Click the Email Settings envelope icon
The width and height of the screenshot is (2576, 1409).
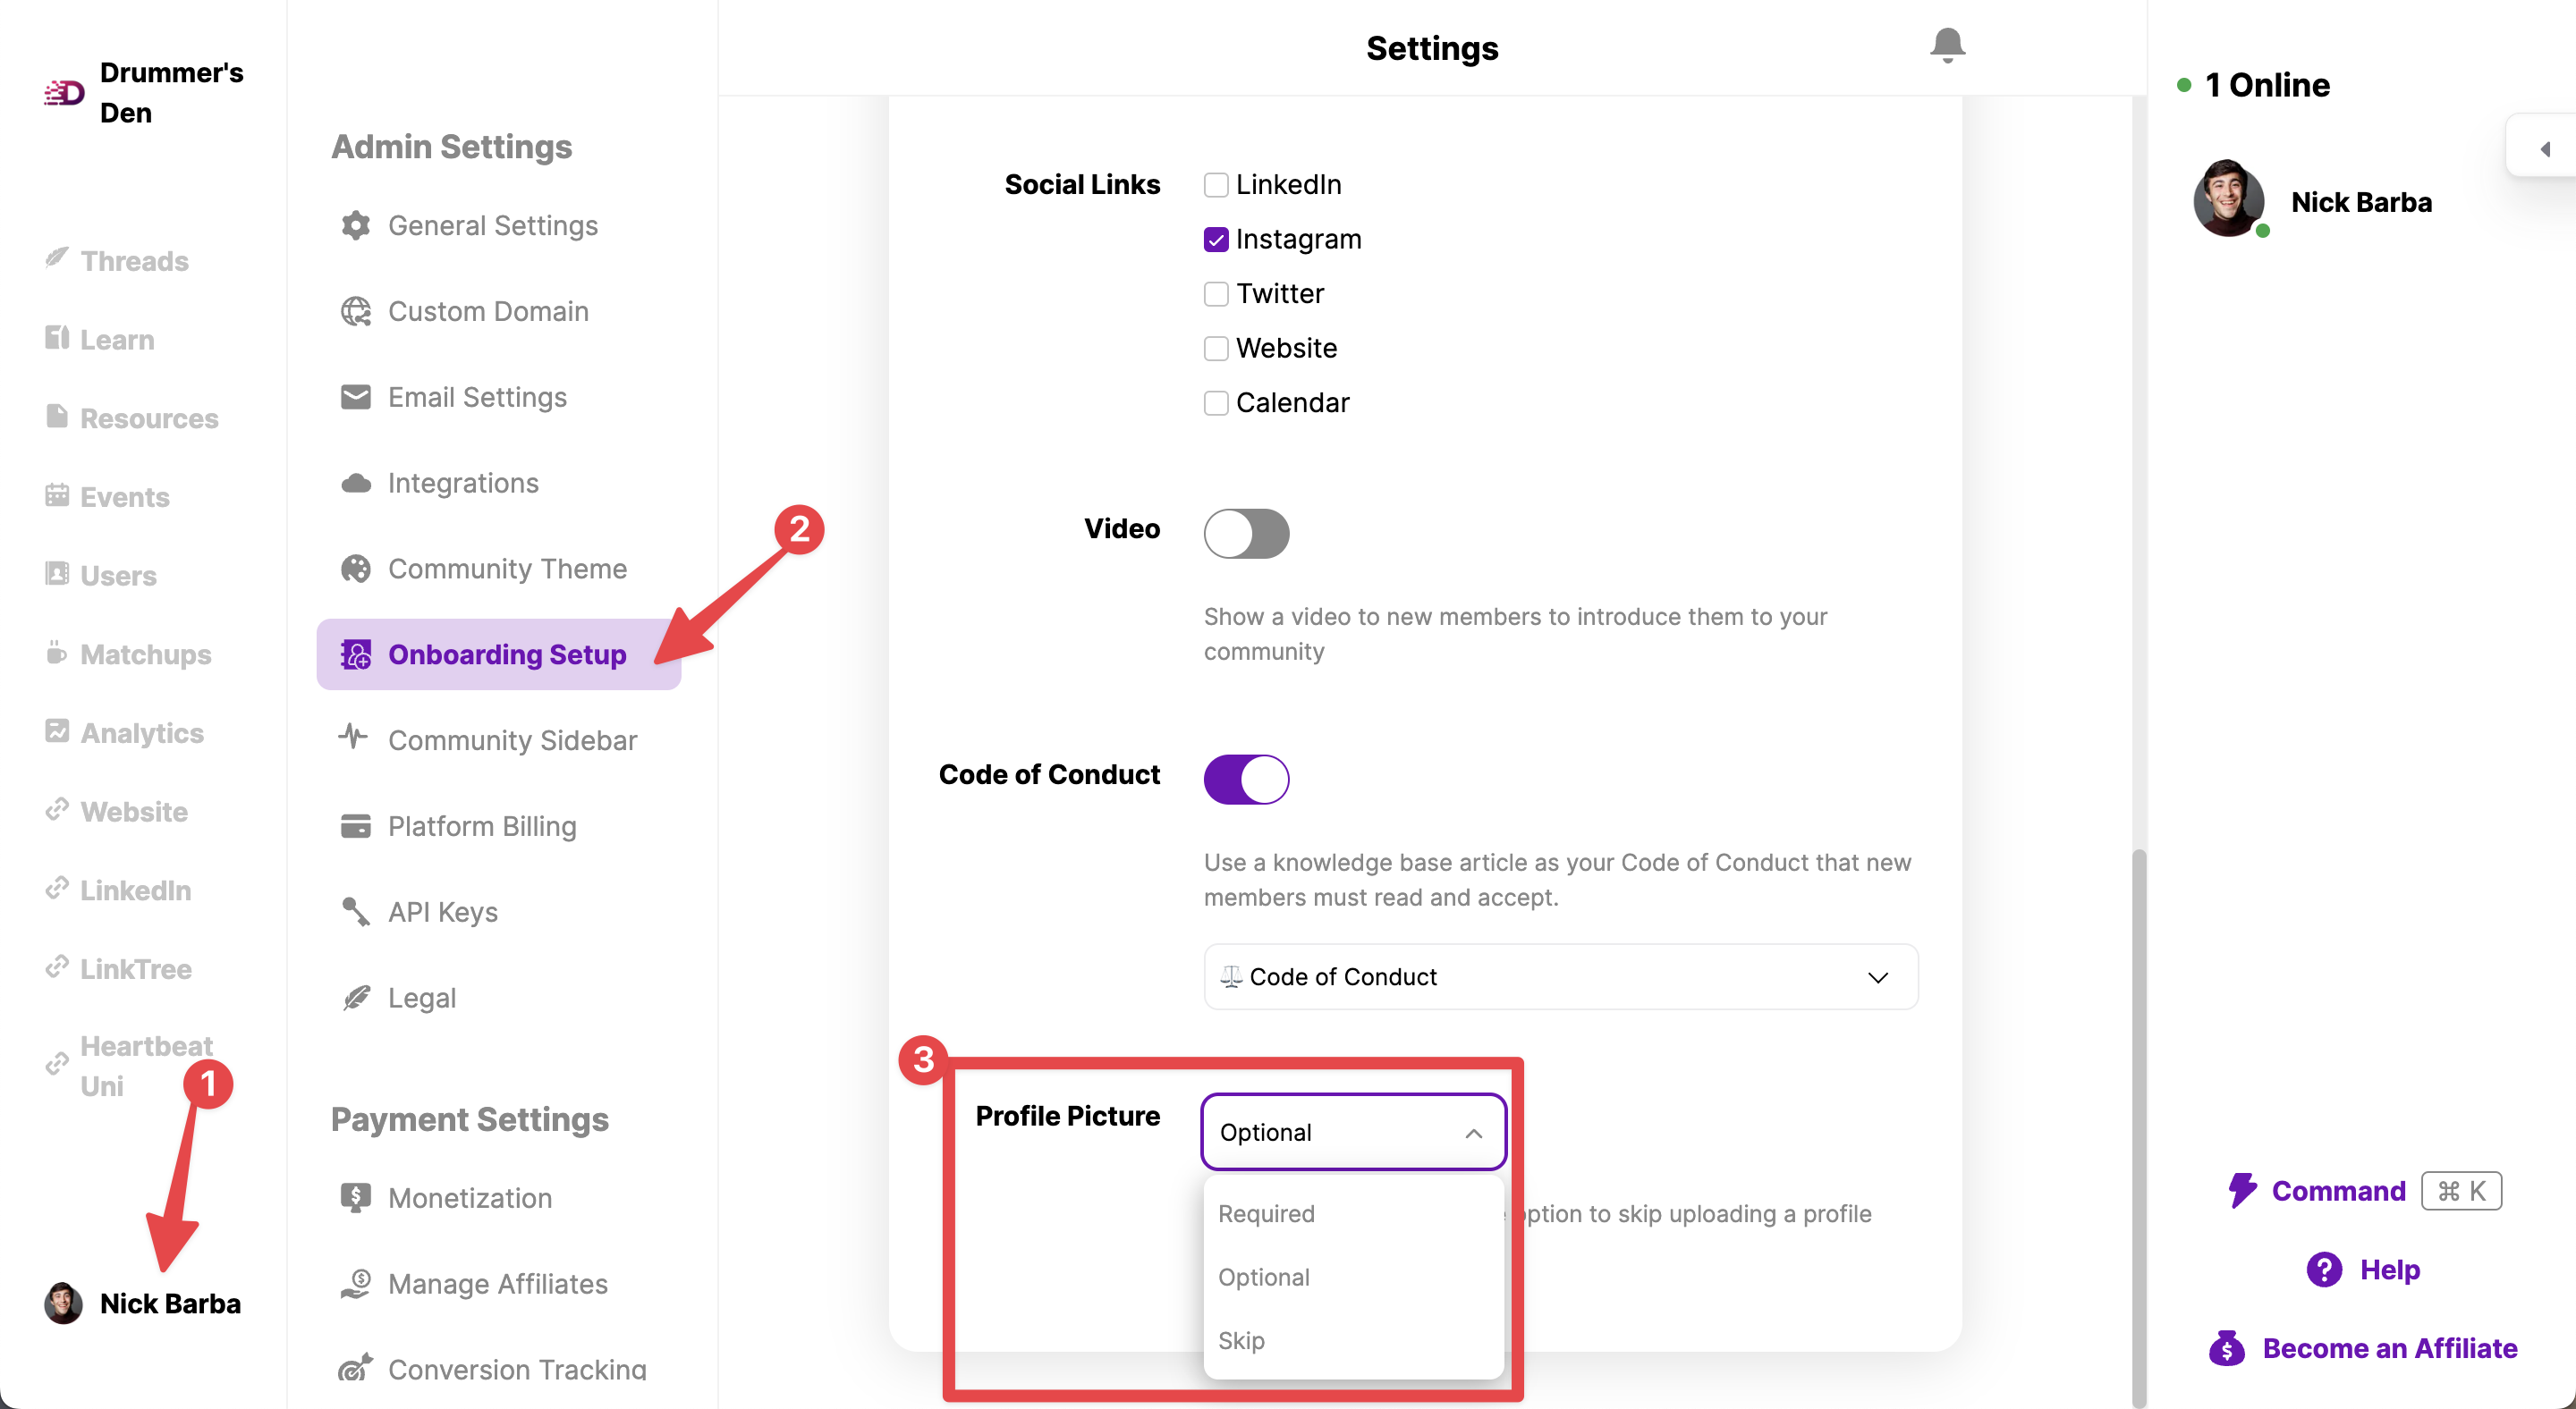355,398
